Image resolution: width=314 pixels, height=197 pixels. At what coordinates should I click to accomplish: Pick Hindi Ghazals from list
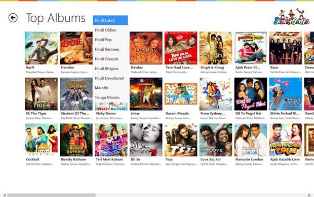(110, 59)
